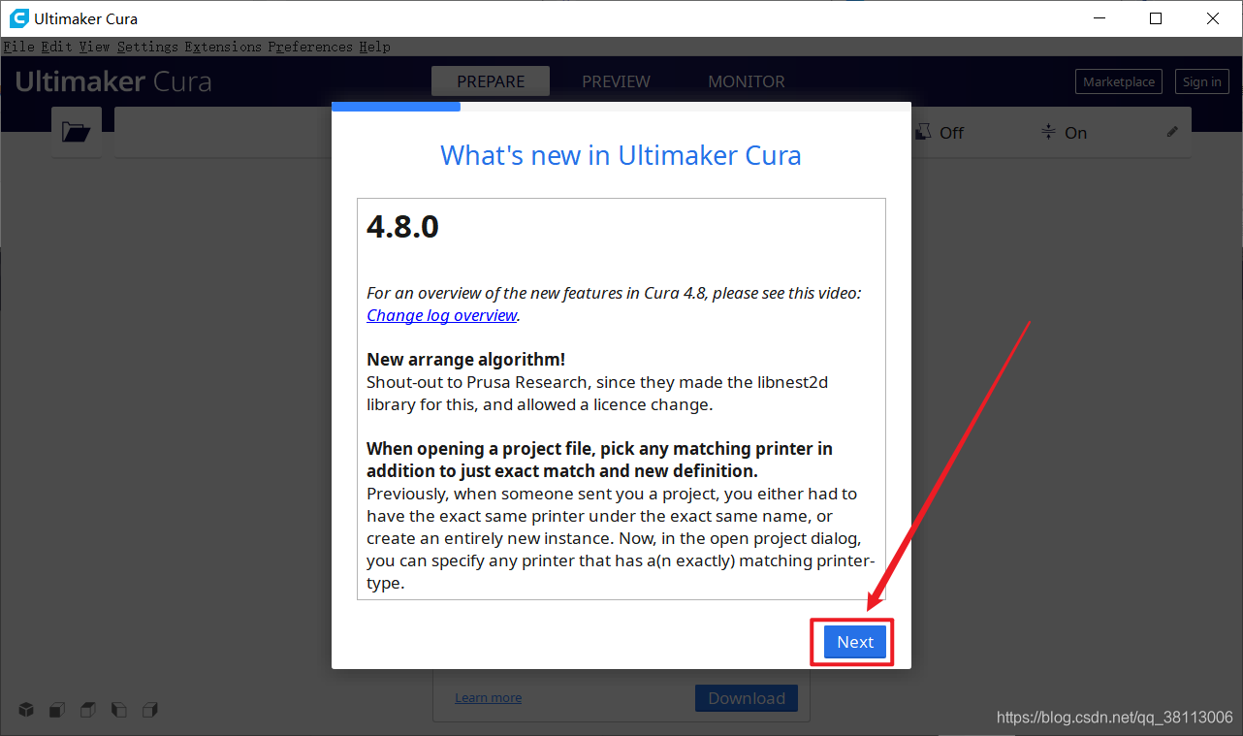Open the Marketplace button
This screenshot has width=1243, height=736.
[x=1119, y=81]
